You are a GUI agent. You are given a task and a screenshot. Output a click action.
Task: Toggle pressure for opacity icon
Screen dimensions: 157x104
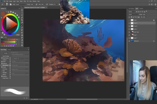coord(37,4)
